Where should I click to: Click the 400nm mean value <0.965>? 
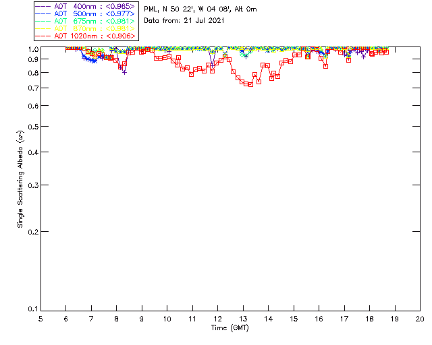(x=120, y=6)
